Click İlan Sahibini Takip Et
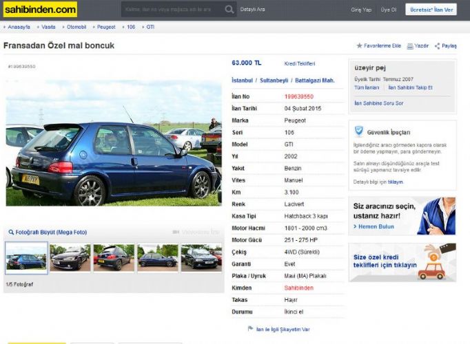Image resolution: width=470 pixels, height=344 pixels. [x=410, y=87]
